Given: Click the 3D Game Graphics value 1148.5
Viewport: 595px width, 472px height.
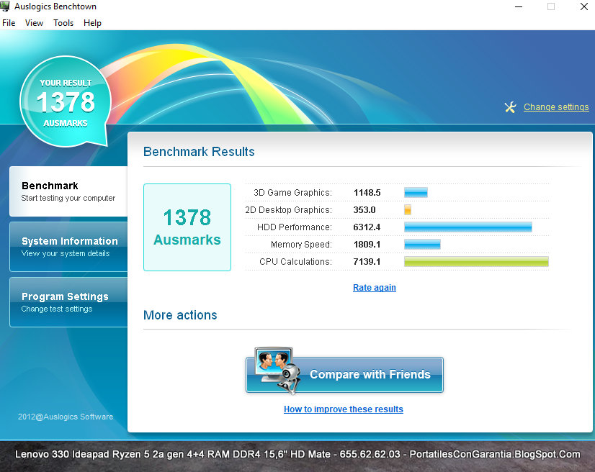Looking at the screenshot, I should pos(367,193).
